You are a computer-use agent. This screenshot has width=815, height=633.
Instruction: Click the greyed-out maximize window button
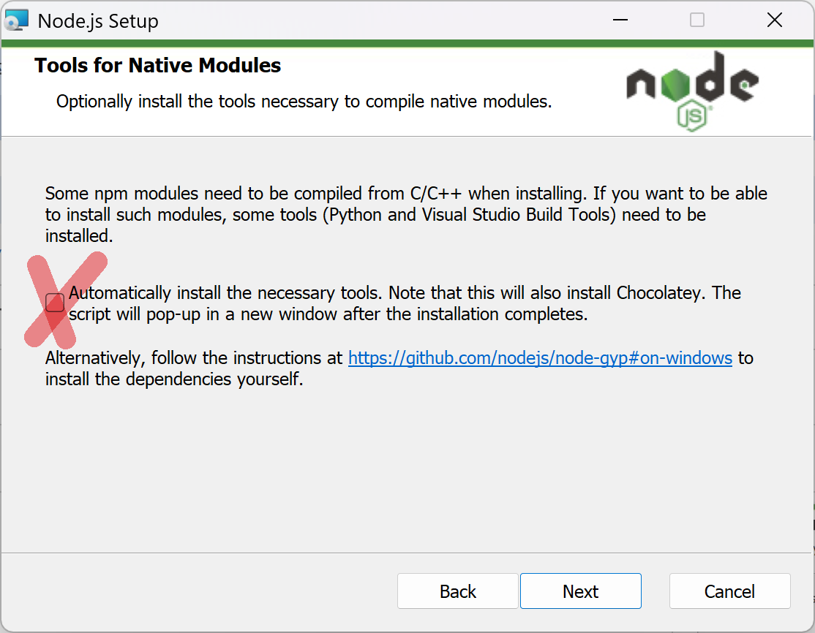coord(697,20)
